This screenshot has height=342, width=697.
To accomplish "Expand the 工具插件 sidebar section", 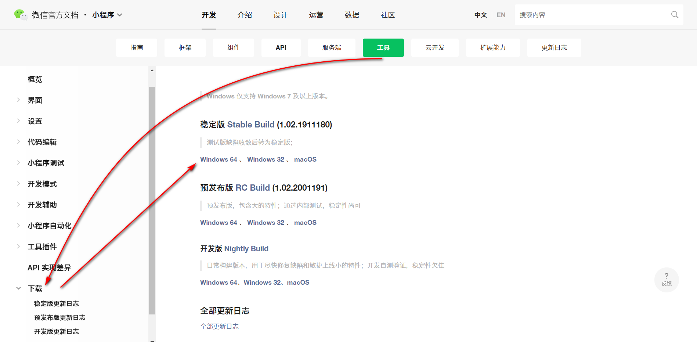I will coord(18,246).
